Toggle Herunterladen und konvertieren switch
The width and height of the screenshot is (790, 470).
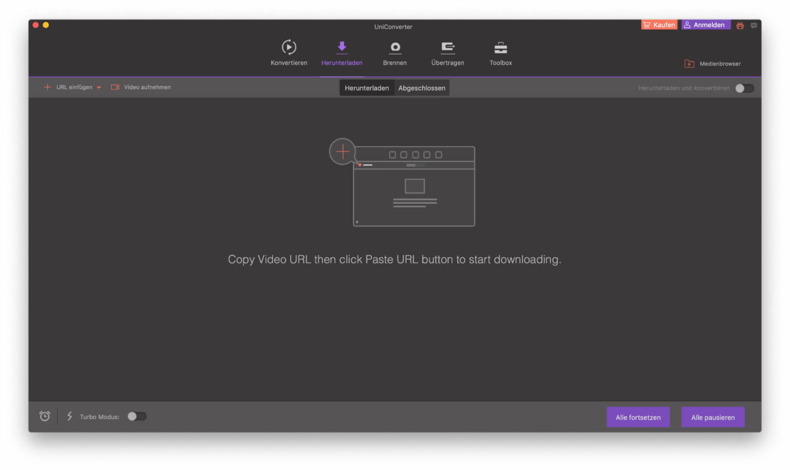(744, 88)
